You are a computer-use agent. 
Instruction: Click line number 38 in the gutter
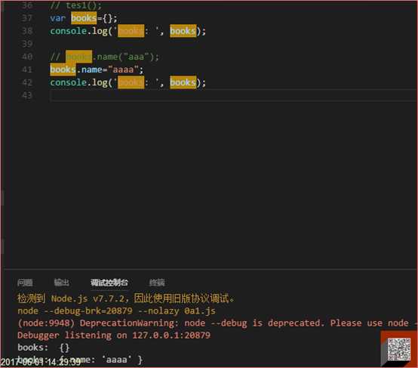tap(27, 31)
